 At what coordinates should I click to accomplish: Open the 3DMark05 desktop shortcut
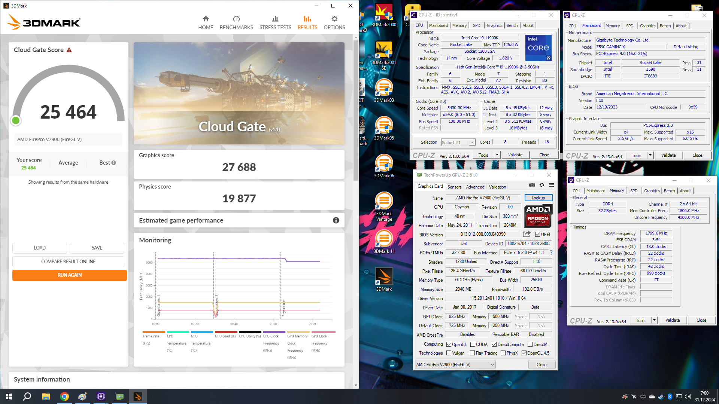(x=384, y=128)
